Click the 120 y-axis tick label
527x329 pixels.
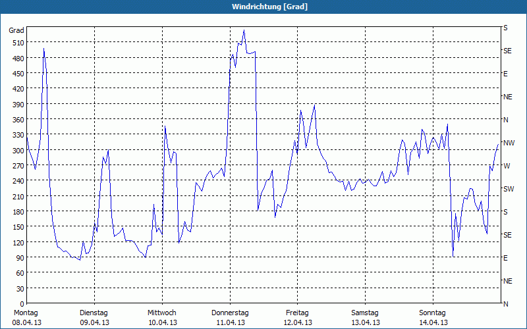18,242
